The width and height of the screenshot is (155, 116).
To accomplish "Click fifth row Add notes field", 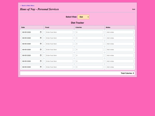I will tap(120, 56).
